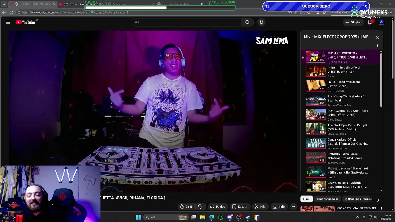Open the network icon in the system tray
395x222 pixels.
click(370, 217)
